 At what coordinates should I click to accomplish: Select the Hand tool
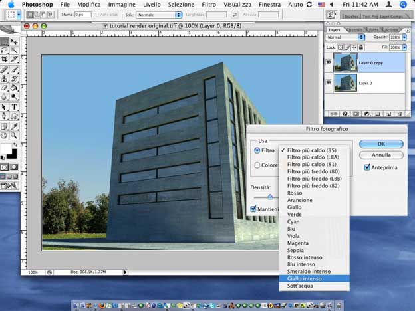pos(5,134)
